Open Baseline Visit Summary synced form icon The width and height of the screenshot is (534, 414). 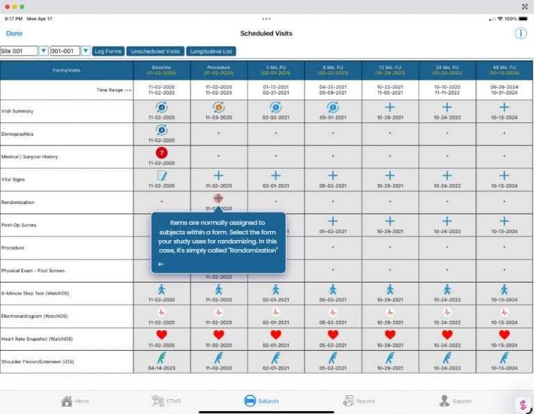pos(162,107)
